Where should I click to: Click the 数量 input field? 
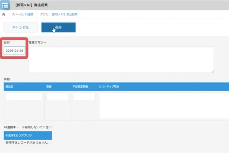[x=58, y=97]
